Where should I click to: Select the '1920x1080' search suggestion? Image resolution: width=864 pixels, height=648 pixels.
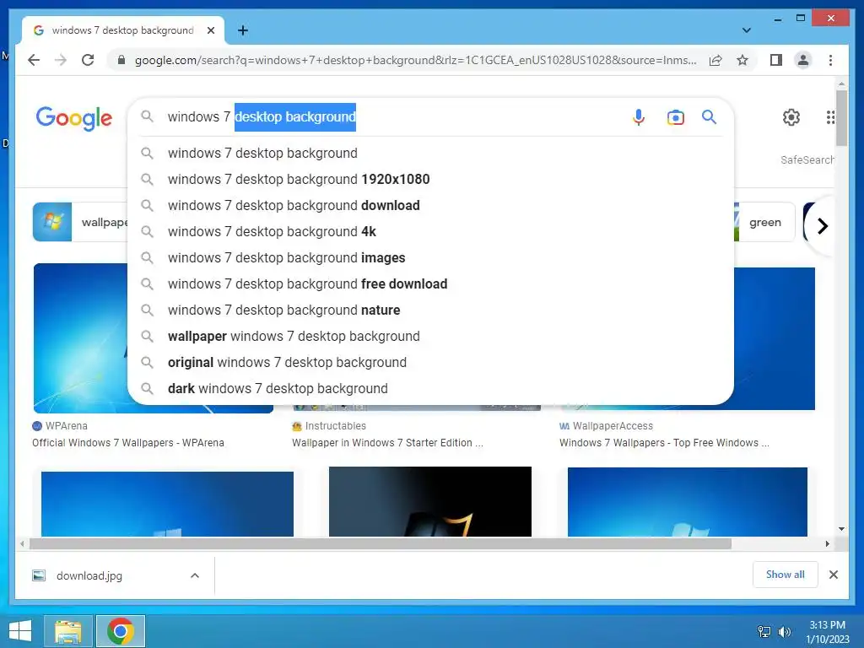tap(430, 179)
